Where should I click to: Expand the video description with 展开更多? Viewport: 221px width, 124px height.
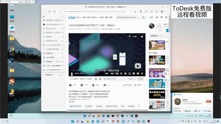[72, 102]
